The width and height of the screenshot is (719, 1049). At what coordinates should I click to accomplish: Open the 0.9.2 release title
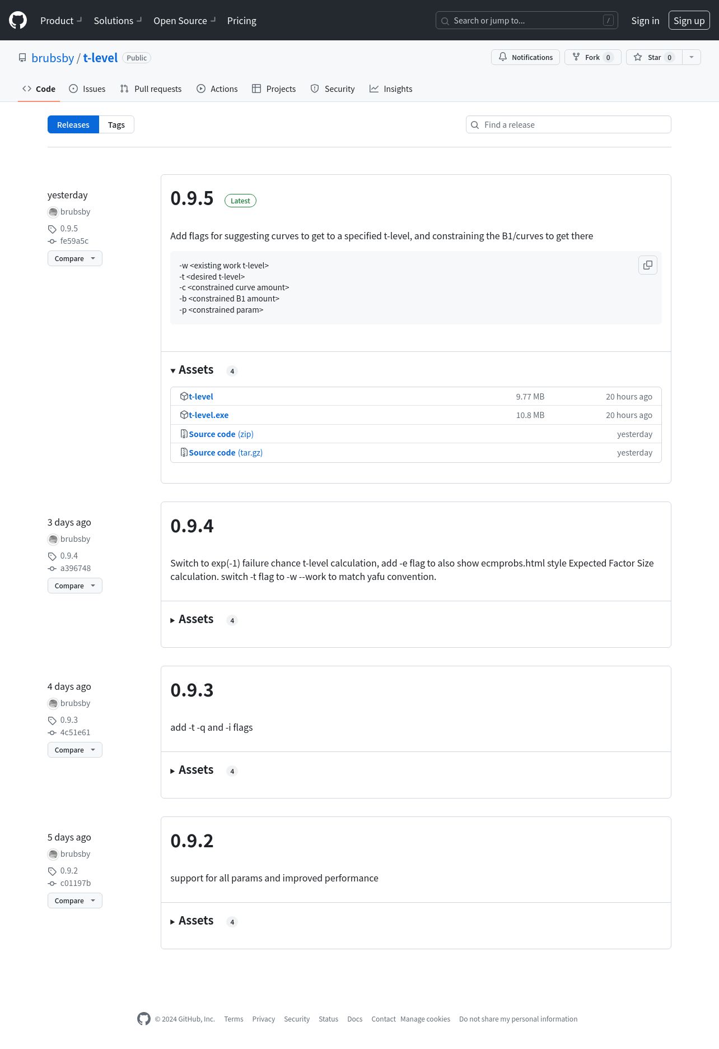[x=192, y=841]
